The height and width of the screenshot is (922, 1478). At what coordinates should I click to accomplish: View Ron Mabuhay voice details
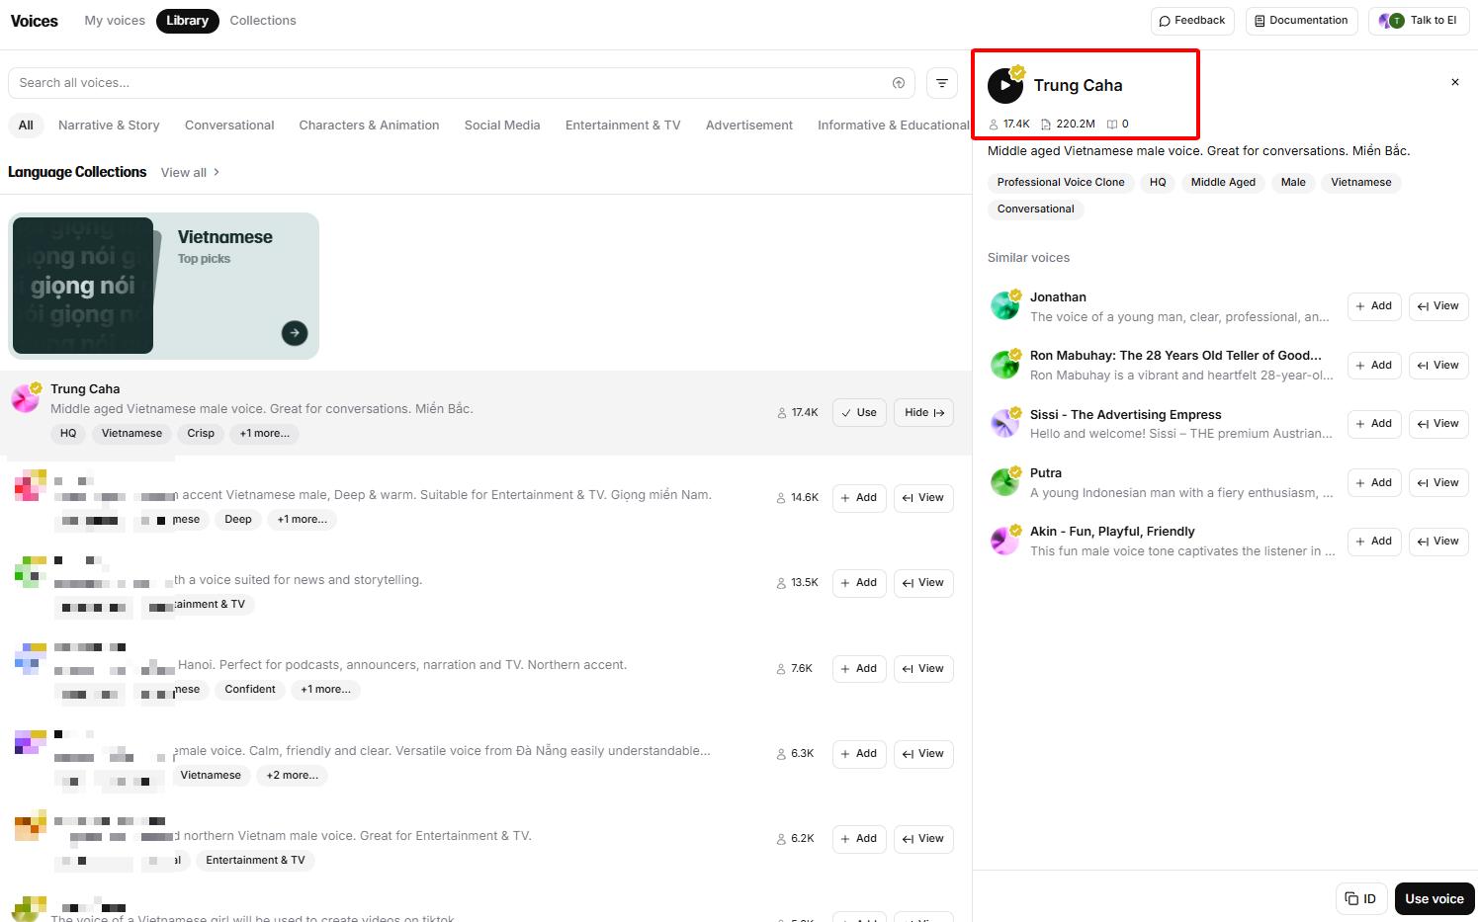click(x=1438, y=366)
